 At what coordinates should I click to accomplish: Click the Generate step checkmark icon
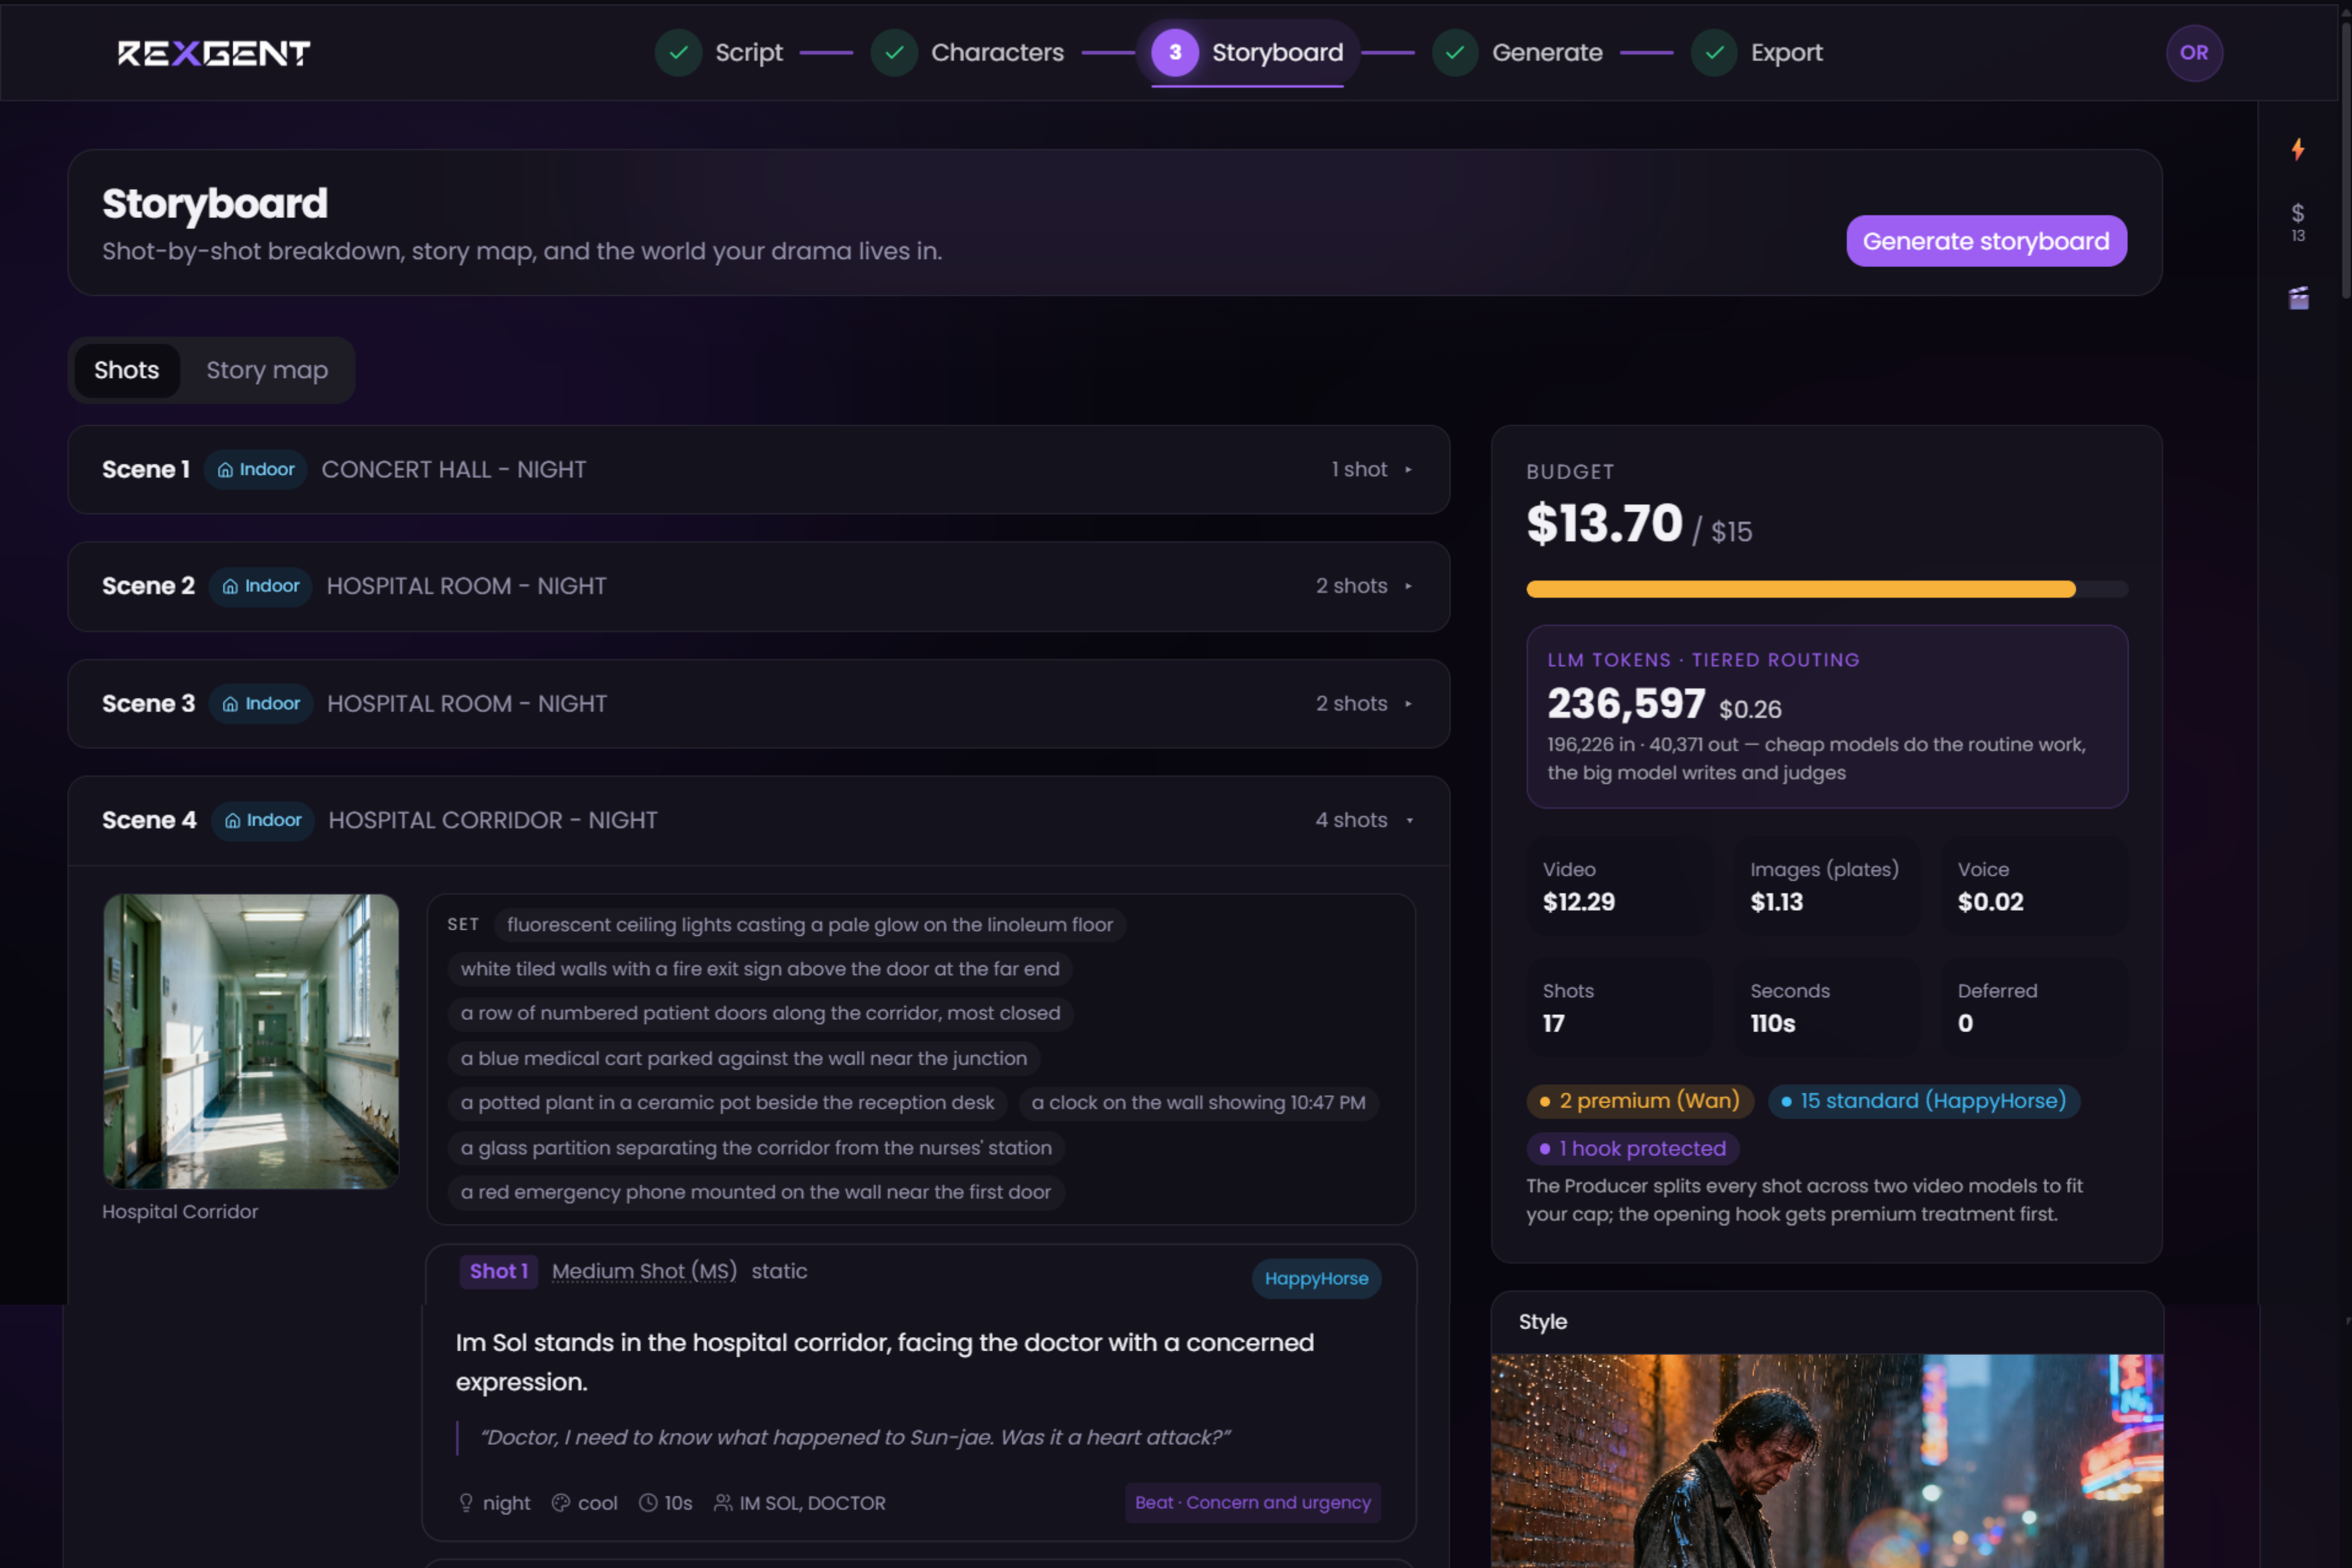click(x=1455, y=53)
